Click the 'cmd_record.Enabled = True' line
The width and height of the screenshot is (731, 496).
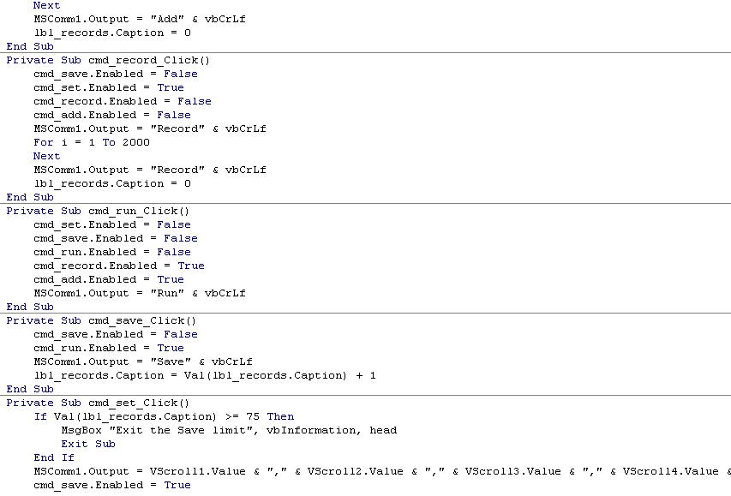119,266
